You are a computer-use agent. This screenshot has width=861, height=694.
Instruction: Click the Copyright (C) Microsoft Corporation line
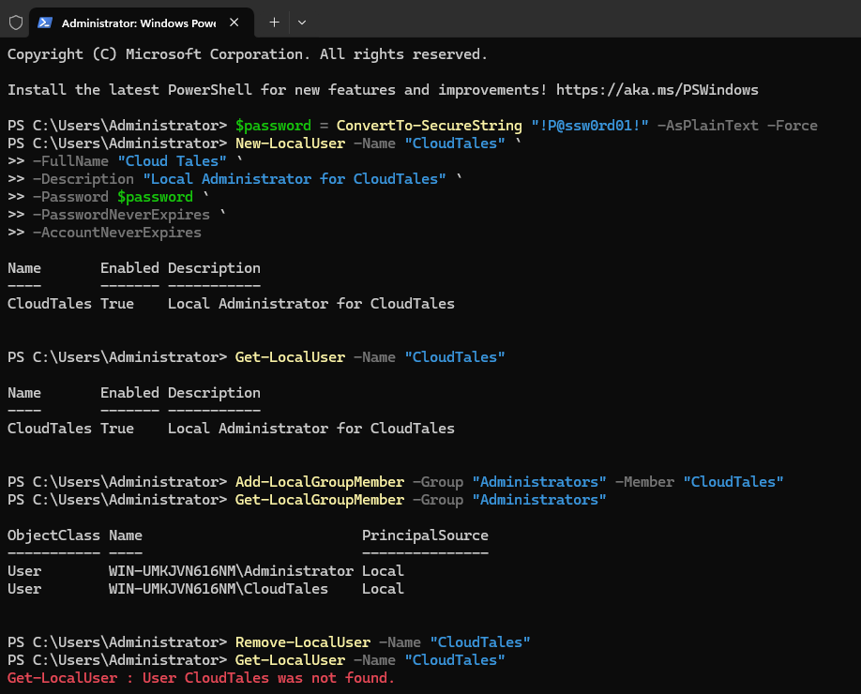[x=247, y=53]
